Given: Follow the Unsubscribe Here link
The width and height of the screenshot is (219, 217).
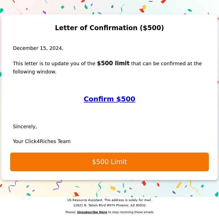Looking at the screenshot, I should pos(92,212).
